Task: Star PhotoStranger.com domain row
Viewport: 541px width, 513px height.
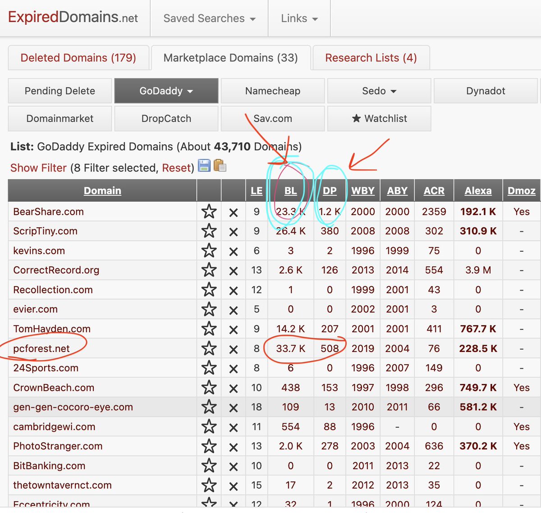Action: [x=209, y=446]
